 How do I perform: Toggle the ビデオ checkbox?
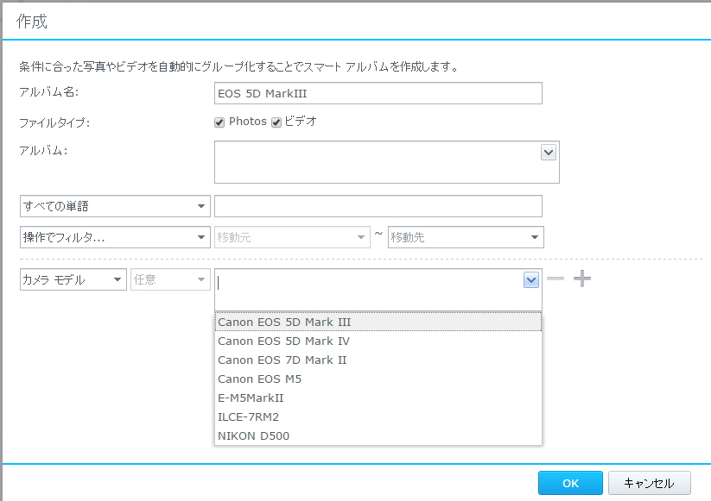276,122
